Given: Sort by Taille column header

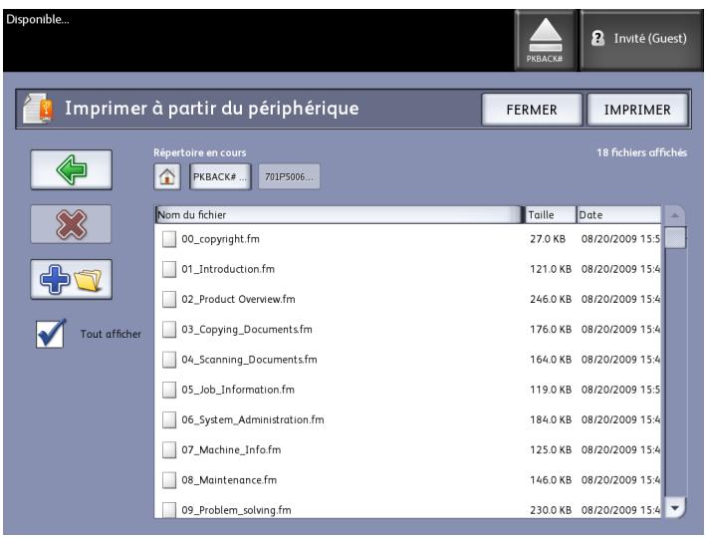Looking at the screenshot, I should click(x=551, y=215).
